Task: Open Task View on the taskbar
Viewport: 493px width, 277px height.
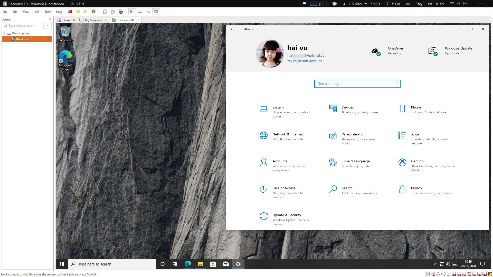Action: pyautogui.click(x=175, y=264)
